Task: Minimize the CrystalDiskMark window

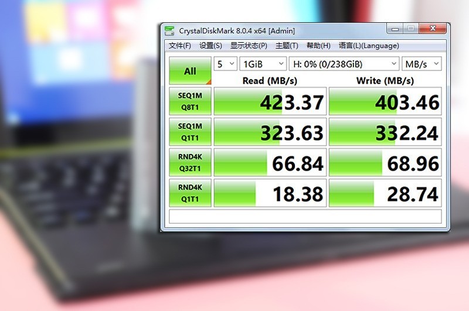Action: tap(395, 29)
